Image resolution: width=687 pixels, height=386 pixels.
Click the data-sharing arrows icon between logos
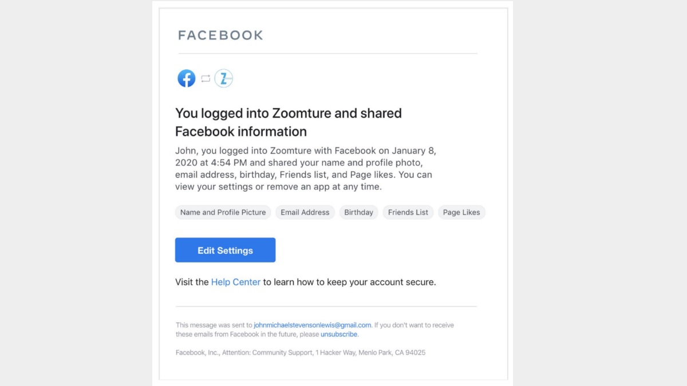[204, 78]
